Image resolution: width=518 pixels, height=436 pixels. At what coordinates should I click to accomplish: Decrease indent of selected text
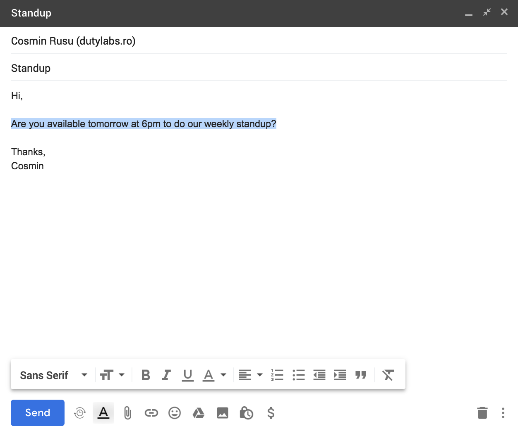319,375
